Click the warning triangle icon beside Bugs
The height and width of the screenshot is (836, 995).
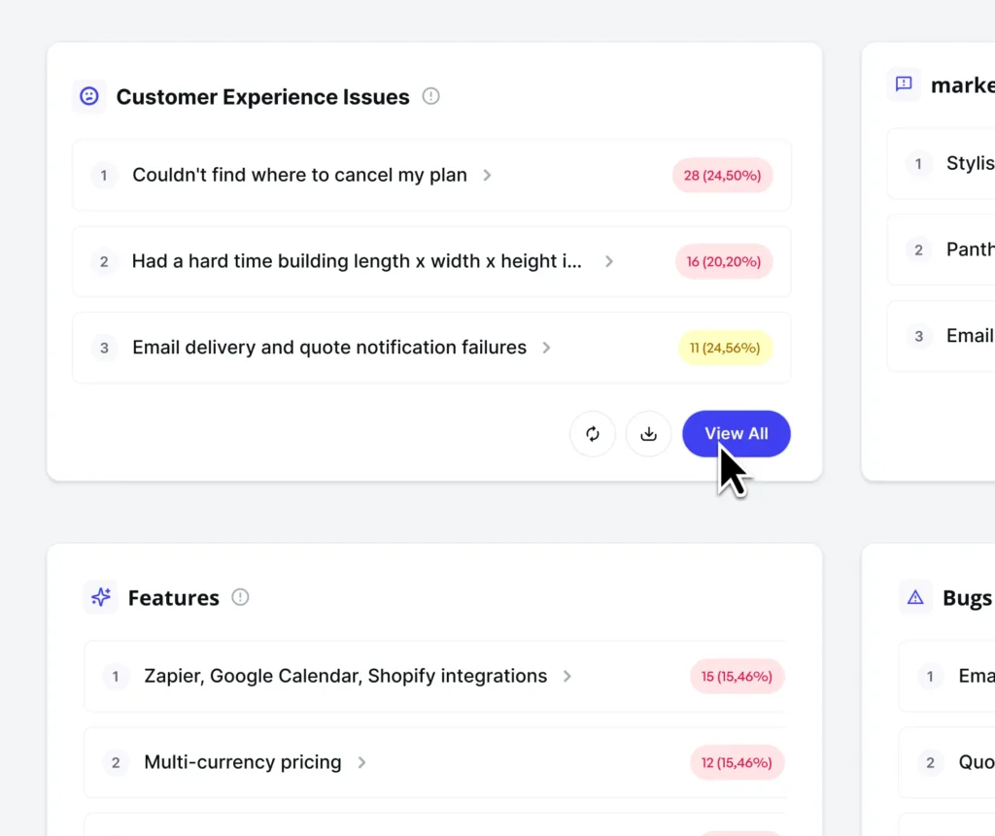pyautogui.click(x=915, y=597)
